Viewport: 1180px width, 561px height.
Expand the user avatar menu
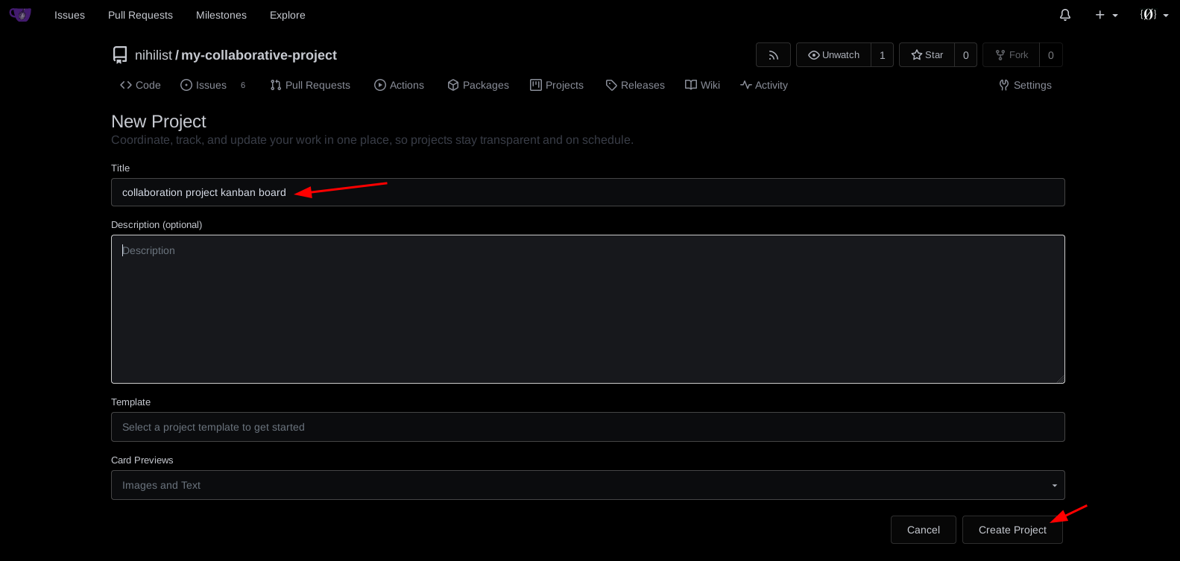(x=1153, y=15)
